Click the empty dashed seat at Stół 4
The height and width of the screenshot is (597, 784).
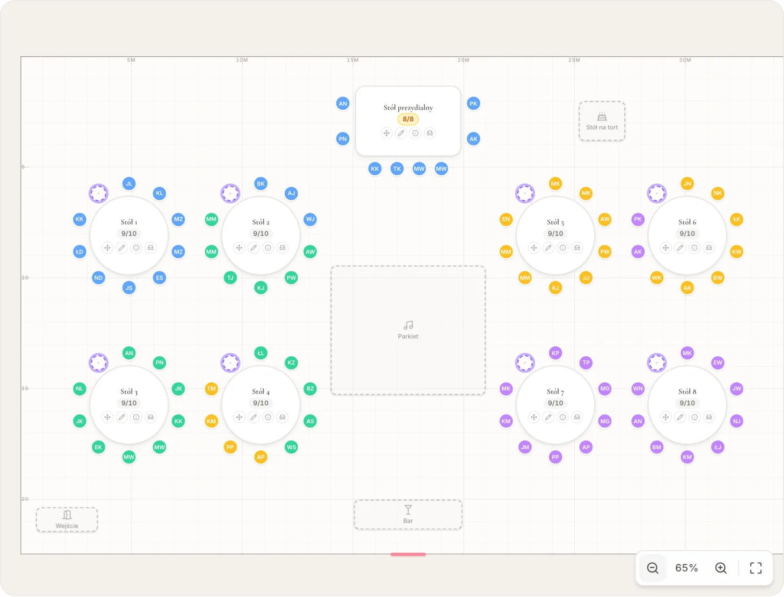pos(230,363)
